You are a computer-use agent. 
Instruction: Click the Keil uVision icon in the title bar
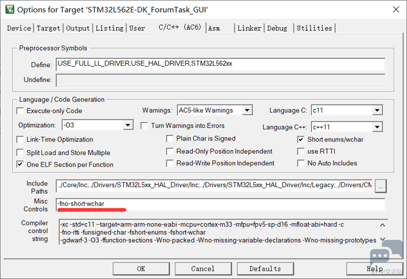tap(9, 9)
